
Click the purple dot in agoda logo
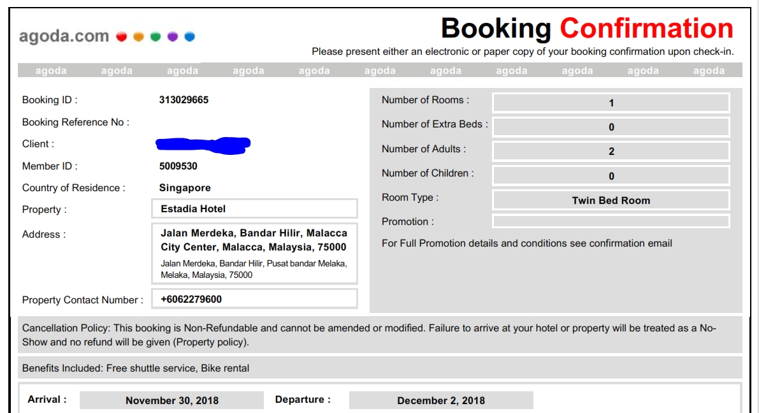[173, 37]
